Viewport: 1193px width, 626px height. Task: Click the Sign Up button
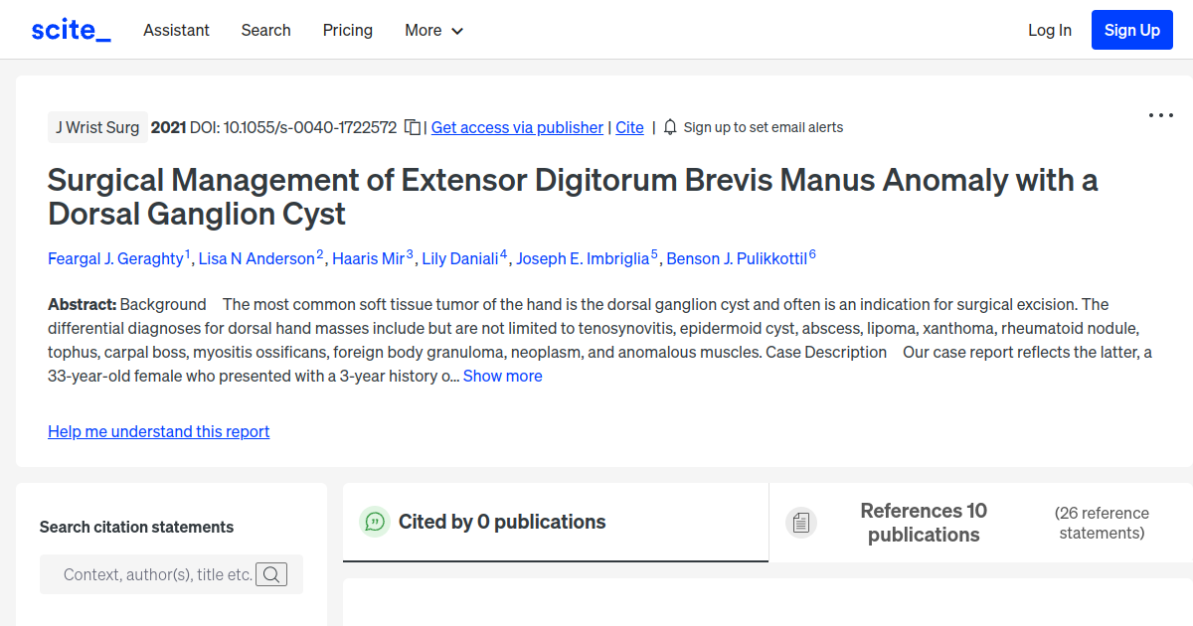1131,29
